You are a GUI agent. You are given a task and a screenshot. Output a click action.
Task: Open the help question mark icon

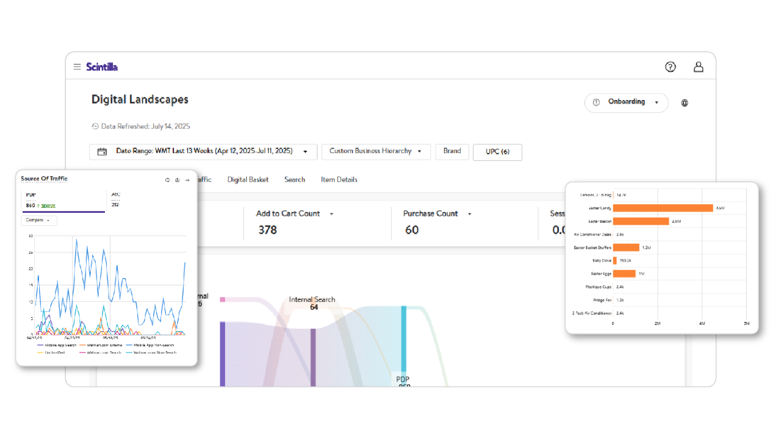[670, 67]
